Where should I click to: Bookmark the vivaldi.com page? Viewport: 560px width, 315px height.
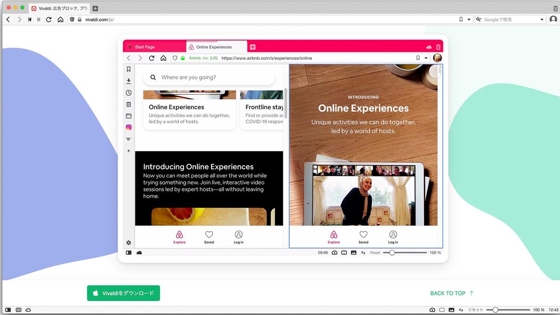(x=461, y=20)
